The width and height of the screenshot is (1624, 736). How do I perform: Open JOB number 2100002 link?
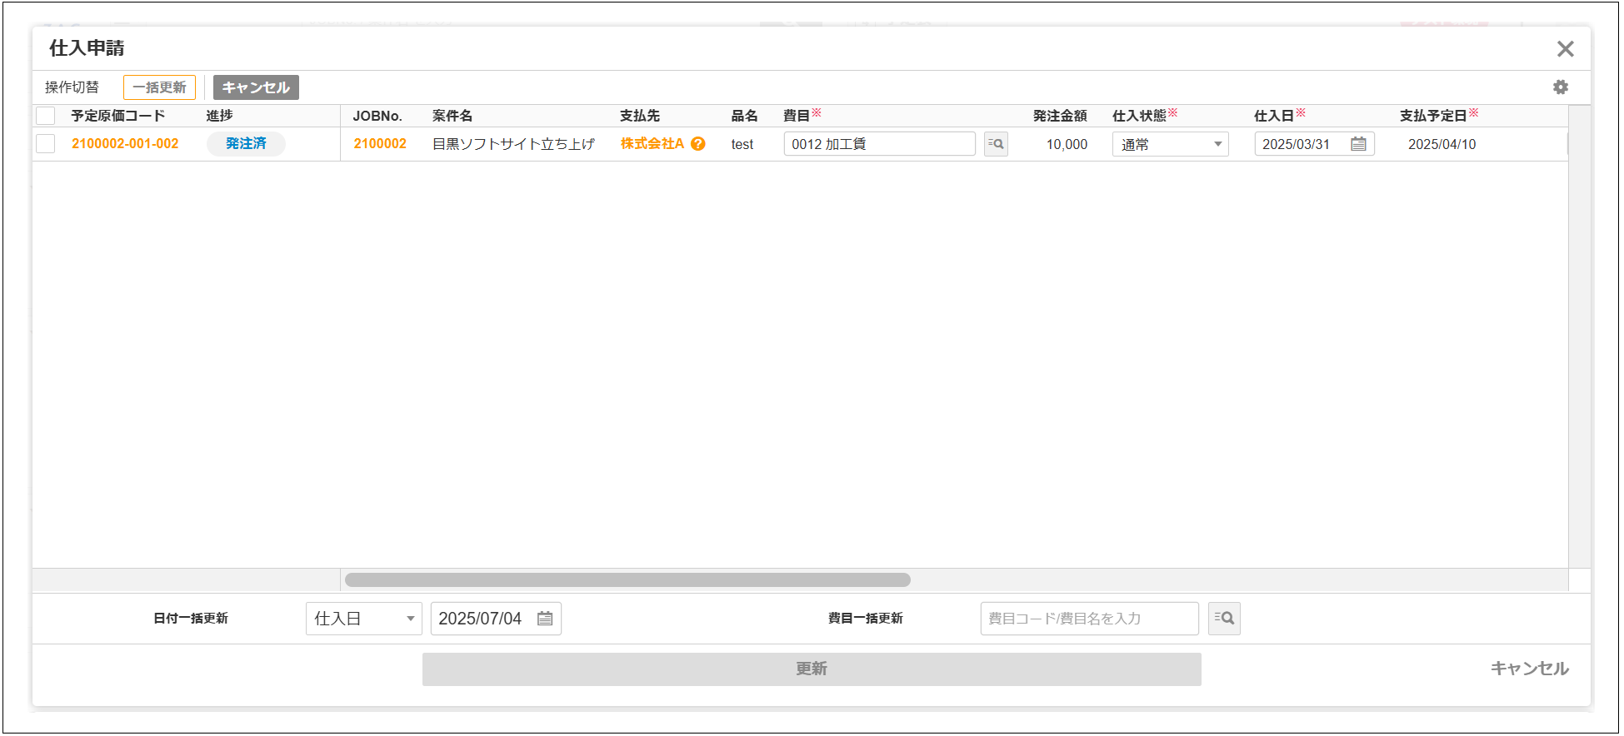[380, 144]
